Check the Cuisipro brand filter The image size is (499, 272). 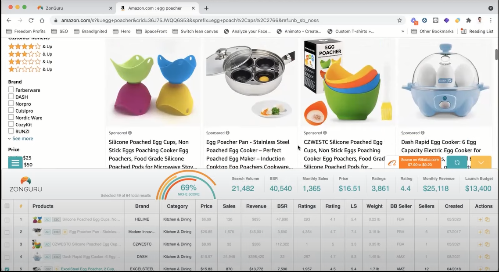pyautogui.click(x=11, y=111)
